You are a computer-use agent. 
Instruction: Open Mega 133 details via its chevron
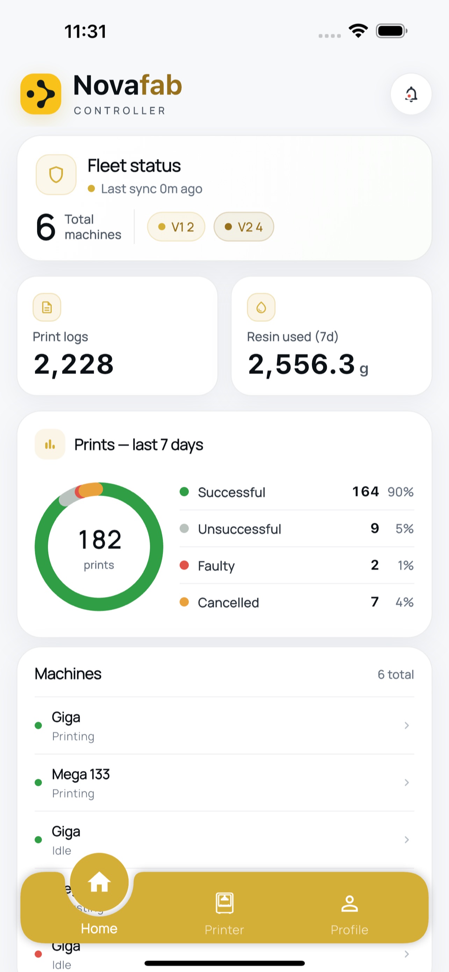(406, 783)
